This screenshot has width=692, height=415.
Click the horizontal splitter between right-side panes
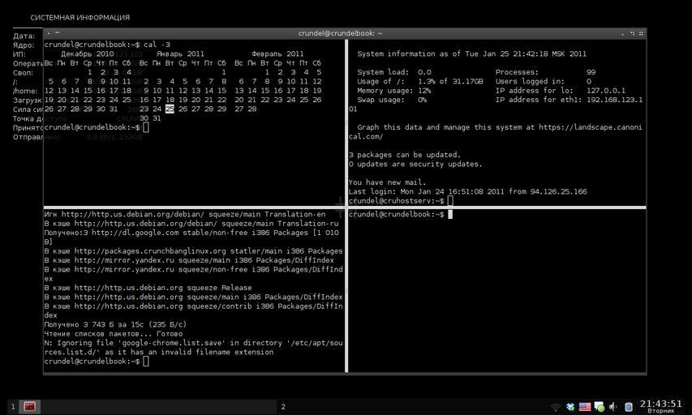click(x=496, y=207)
